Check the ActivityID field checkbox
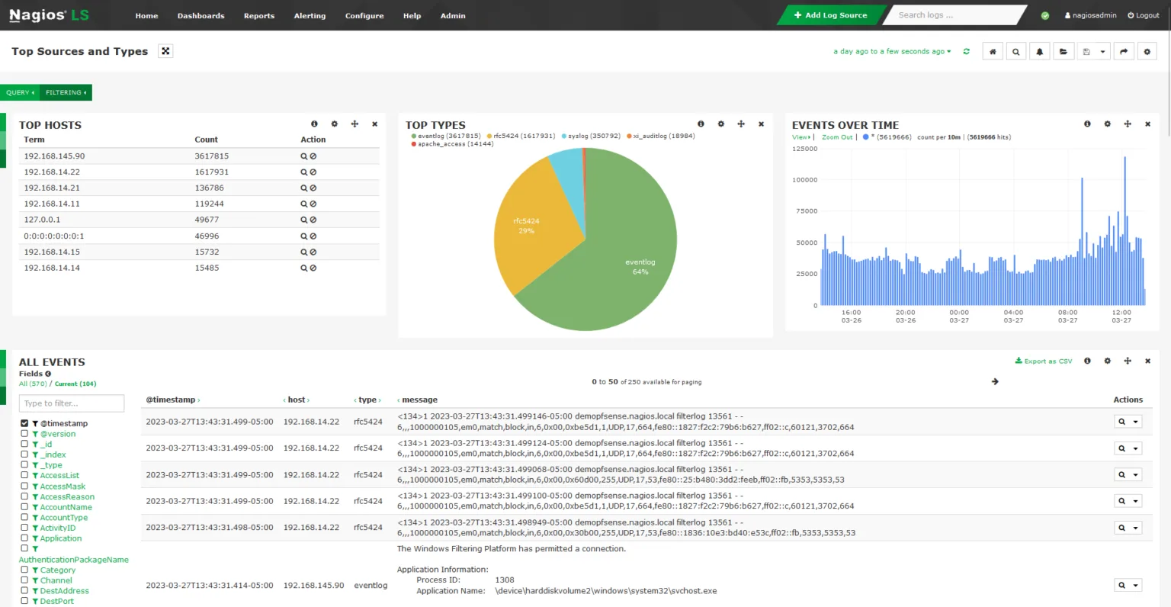 (x=24, y=528)
